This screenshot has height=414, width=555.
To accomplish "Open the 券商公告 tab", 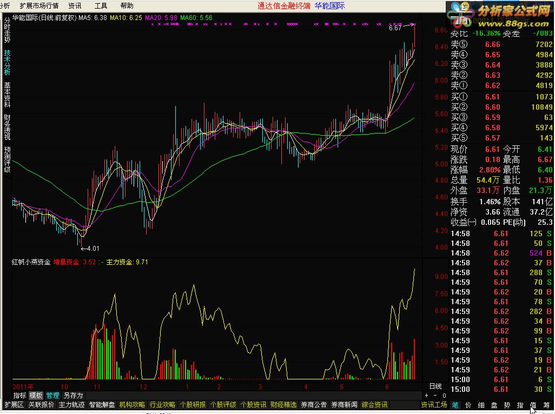I will [314, 405].
